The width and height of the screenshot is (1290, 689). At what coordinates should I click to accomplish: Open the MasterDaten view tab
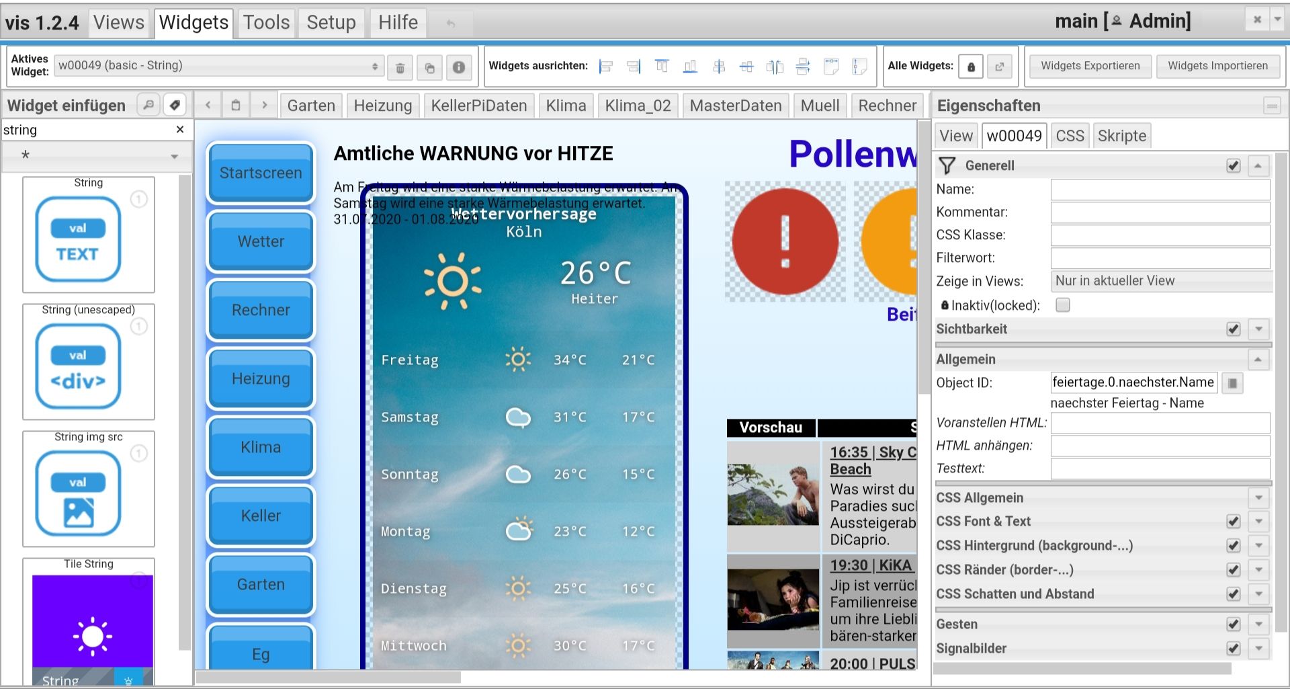(x=736, y=106)
